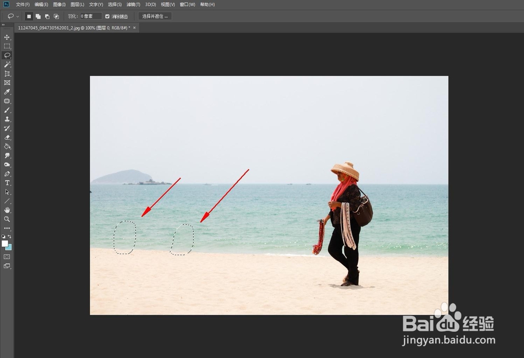
Task: Close the 11247045_094730562001_2.jpg document tab
Action: click(x=134, y=28)
